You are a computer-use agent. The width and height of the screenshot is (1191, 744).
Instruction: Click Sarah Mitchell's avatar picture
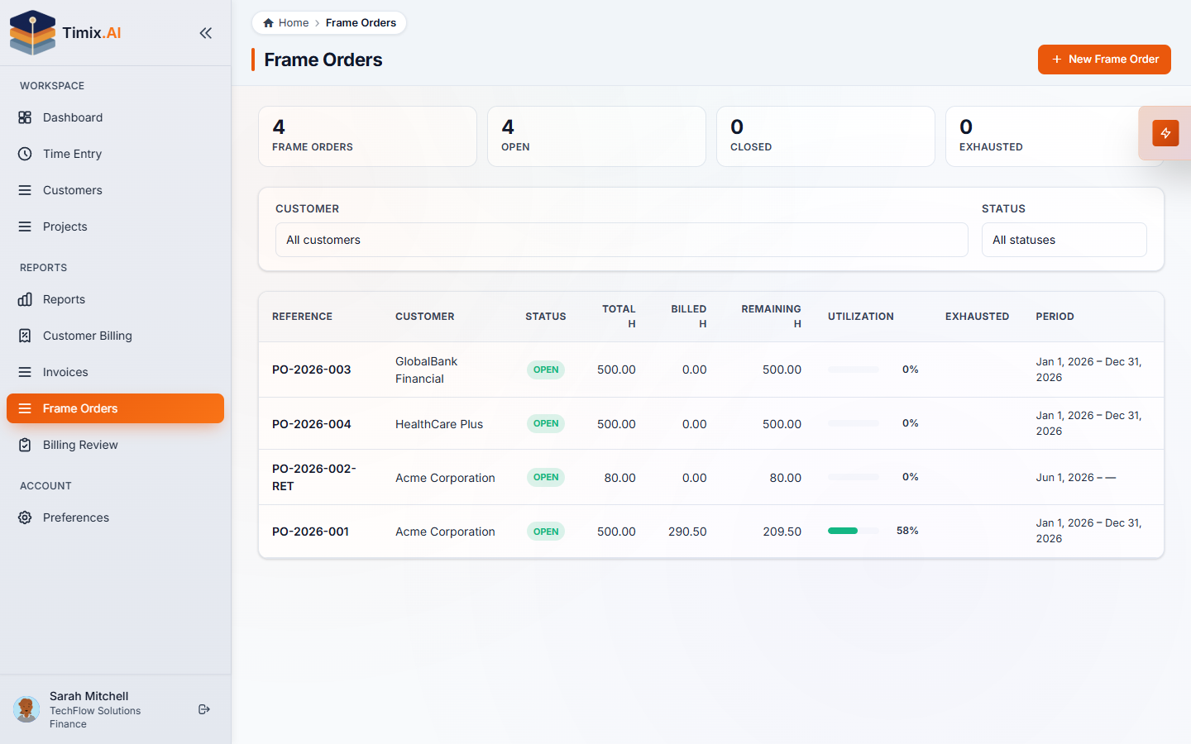26,709
